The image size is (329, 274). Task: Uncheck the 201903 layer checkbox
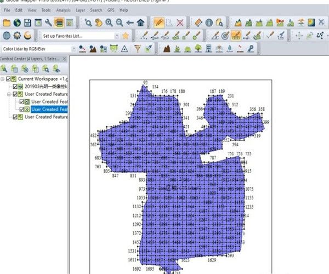pyautogui.click(x=15, y=87)
